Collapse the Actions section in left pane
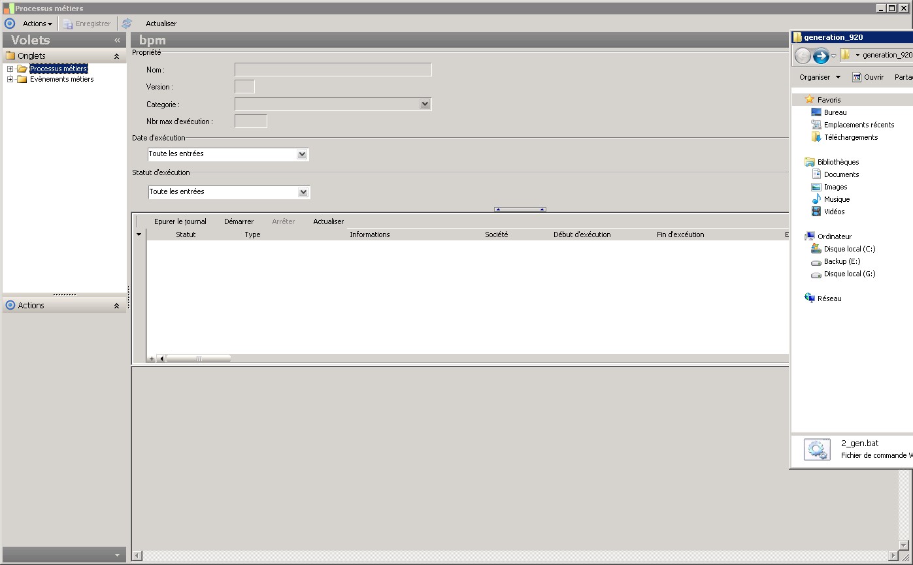Image resolution: width=913 pixels, height=565 pixels. coord(117,306)
